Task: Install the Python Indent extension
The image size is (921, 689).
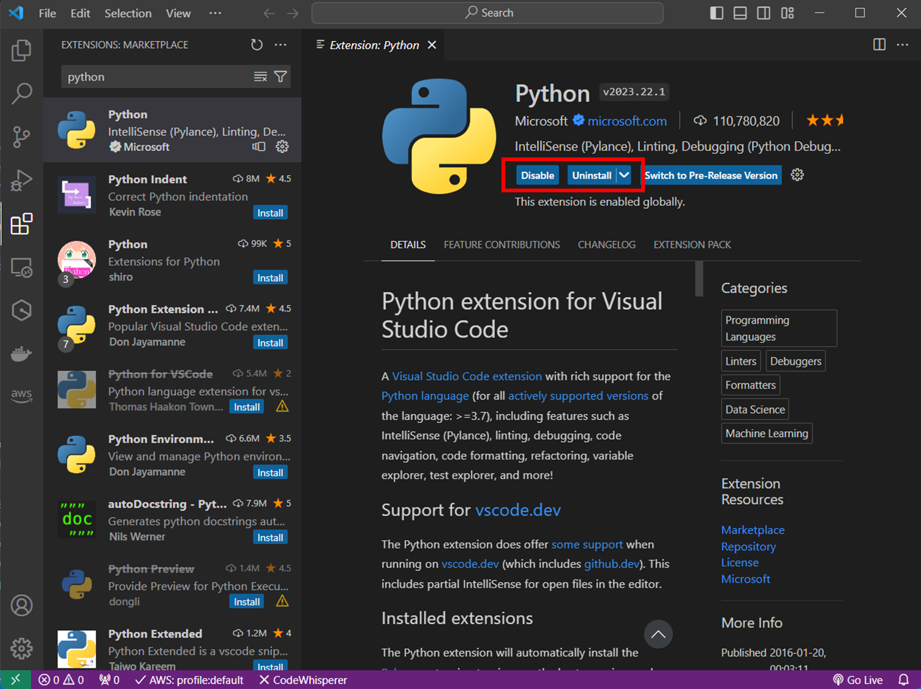Action: [x=270, y=213]
